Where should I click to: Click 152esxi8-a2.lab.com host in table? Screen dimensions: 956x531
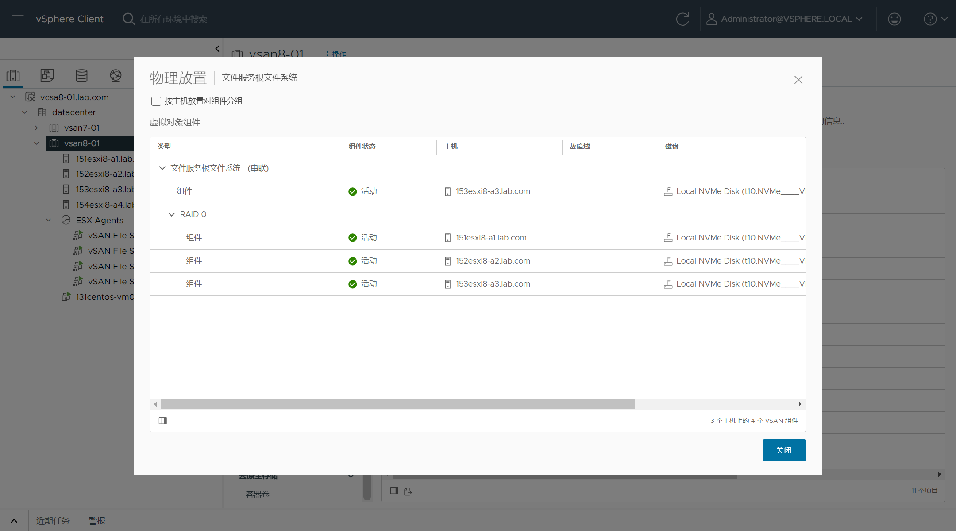pos(493,261)
